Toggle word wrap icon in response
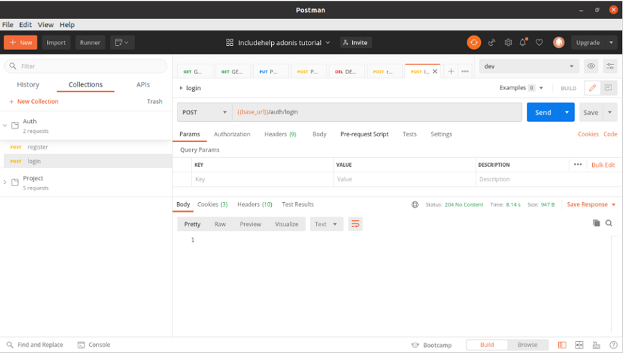Image resolution: width=624 pixels, height=353 pixels. point(356,224)
